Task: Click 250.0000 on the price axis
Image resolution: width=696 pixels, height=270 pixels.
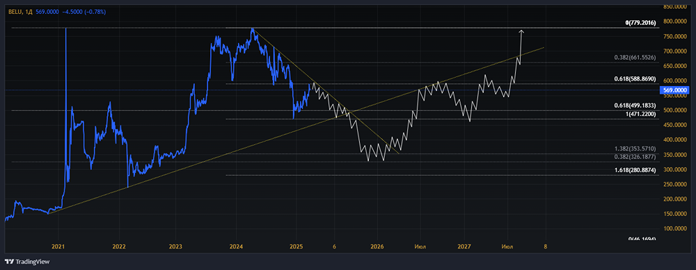Action: 676,184
